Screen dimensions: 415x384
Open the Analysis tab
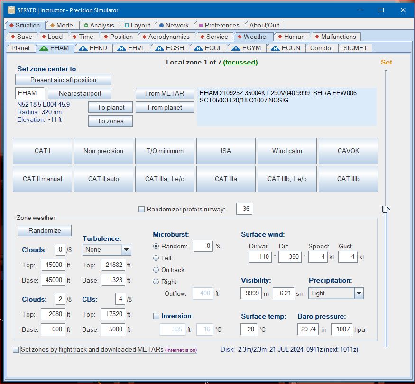99,26
